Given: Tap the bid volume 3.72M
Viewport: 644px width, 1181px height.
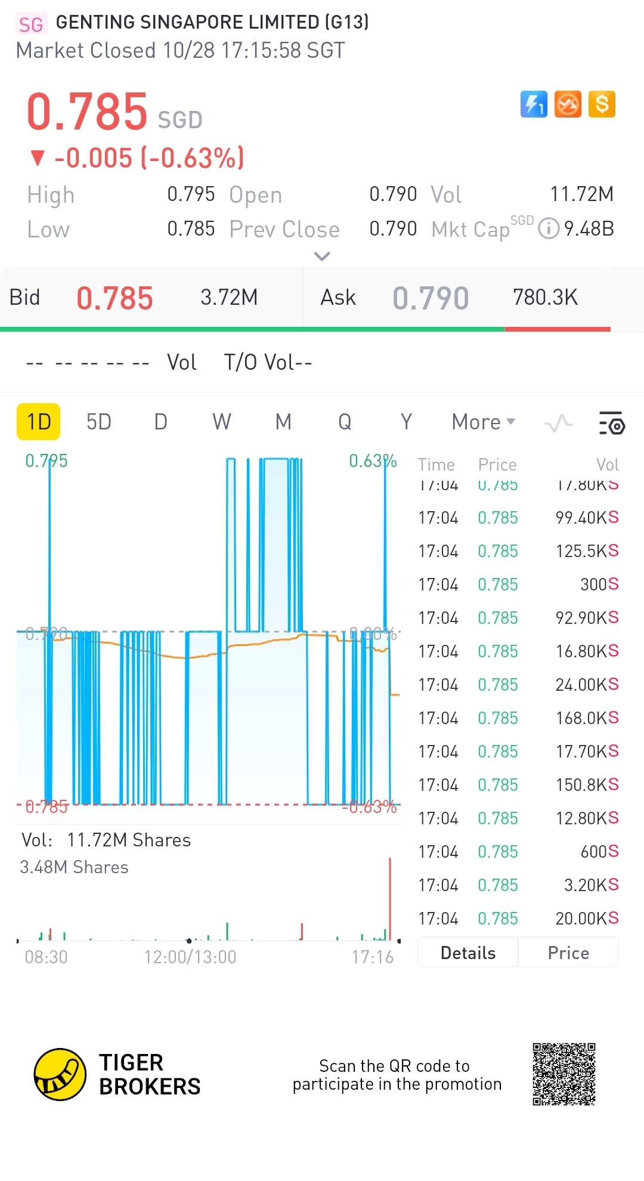Looking at the screenshot, I should pos(229,297).
